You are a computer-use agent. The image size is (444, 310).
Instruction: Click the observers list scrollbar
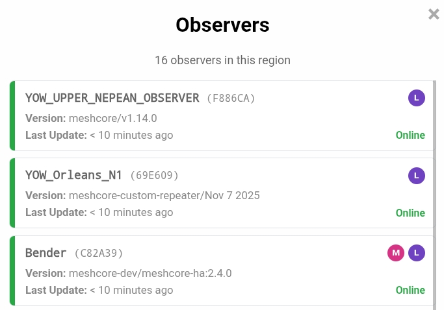[434, 195]
